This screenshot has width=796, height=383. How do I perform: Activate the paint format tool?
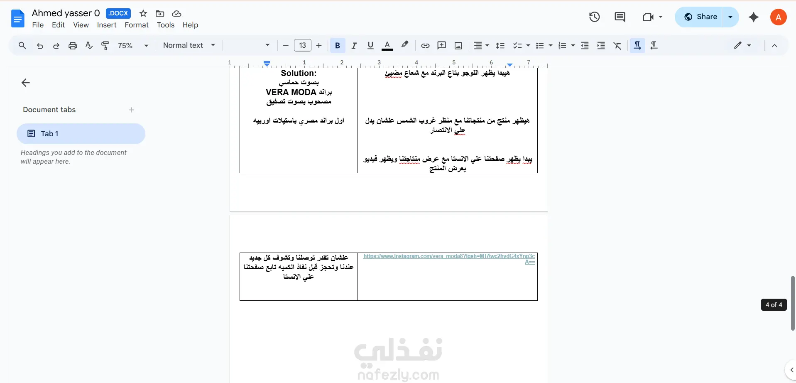point(105,46)
